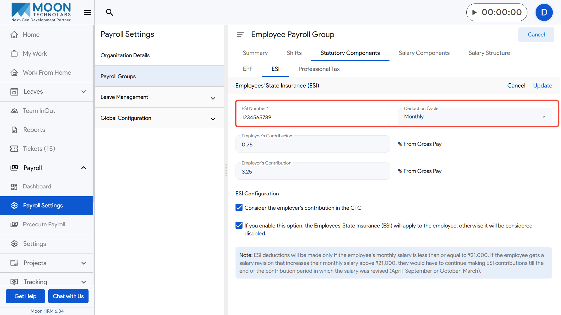Viewport: 561px width, 315px height.
Task: Open Team InOut from the sidebar
Action: pyautogui.click(x=39, y=111)
